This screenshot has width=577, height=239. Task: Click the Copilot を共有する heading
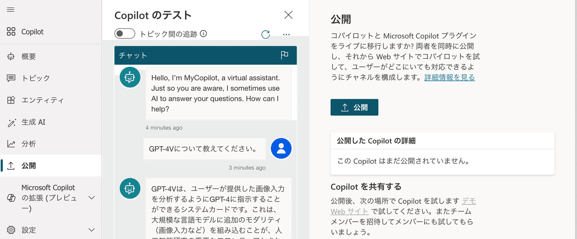point(366,187)
